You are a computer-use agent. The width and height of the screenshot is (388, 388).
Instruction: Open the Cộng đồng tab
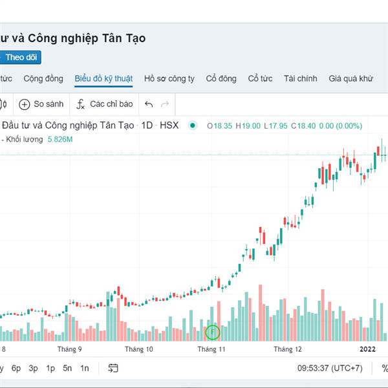pos(43,79)
